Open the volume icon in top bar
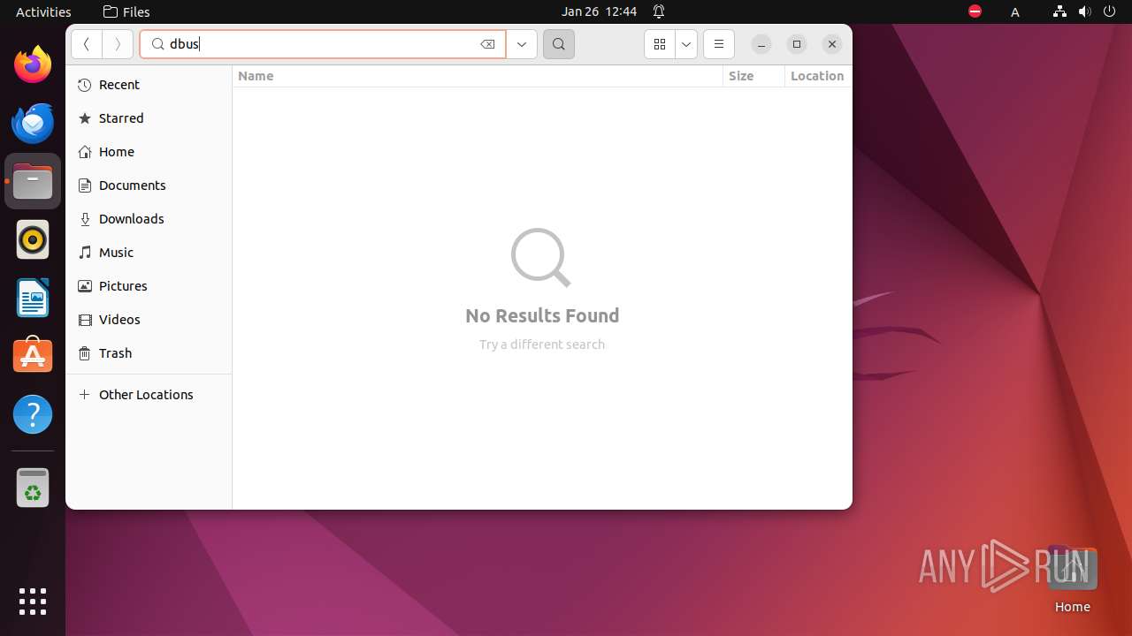The image size is (1132, 636). click(x=1084, y=11)
